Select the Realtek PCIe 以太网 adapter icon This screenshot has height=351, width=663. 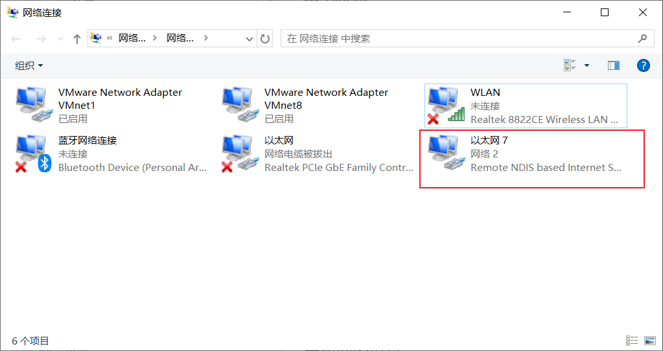pyautogui.click(x=239, y=153)
